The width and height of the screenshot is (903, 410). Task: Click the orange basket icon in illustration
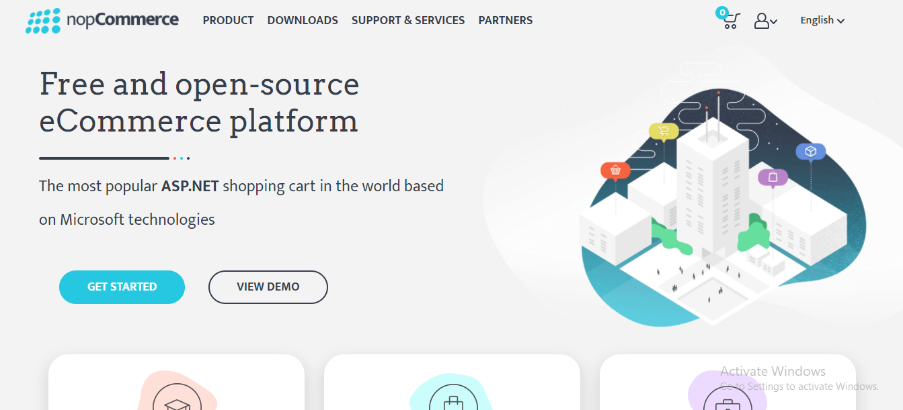tap(615, 171)
